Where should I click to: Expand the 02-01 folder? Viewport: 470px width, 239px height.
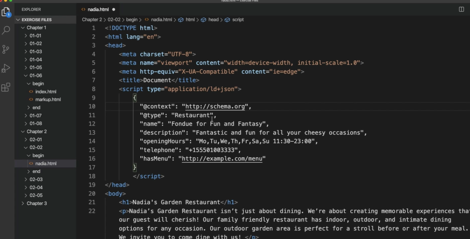(45, 140)
